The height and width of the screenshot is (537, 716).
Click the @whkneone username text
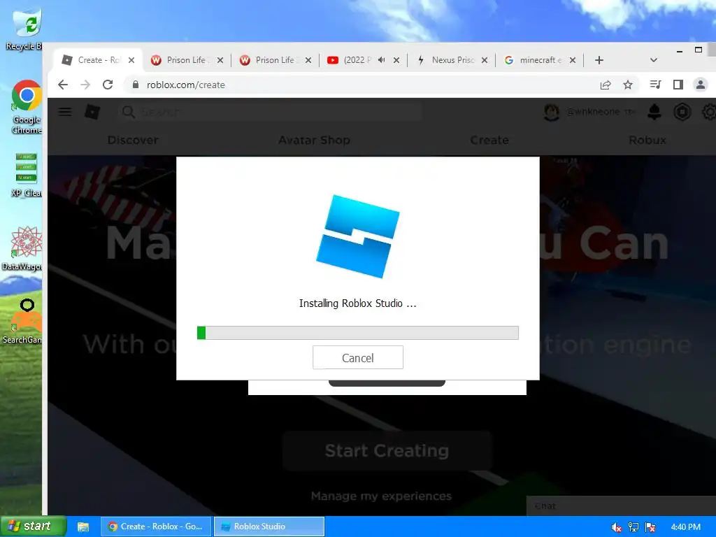[x=593, y=112]
